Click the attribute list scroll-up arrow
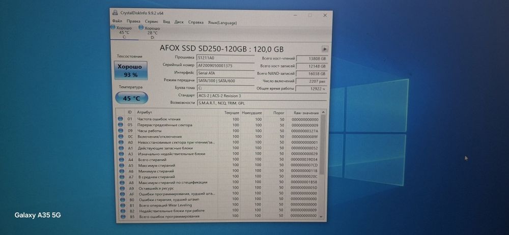 tap(323, 112)
